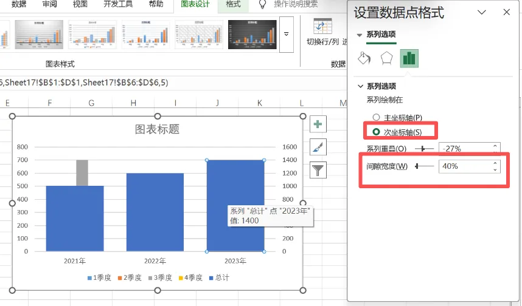Select the gray gradient chart style thumbnail
522x306 pixels.
pyautogui.click(x=39, y=35)
